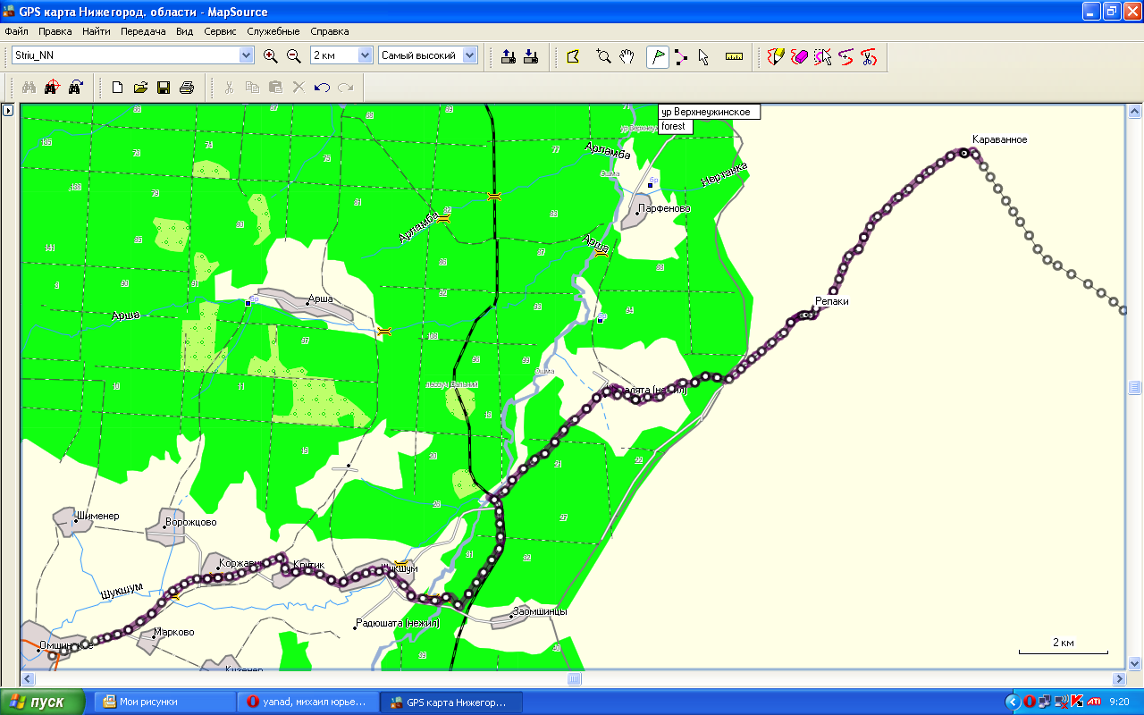Select the Track Erase tool
Screen dimensions: 1144x715
click(x=800, y=56)
